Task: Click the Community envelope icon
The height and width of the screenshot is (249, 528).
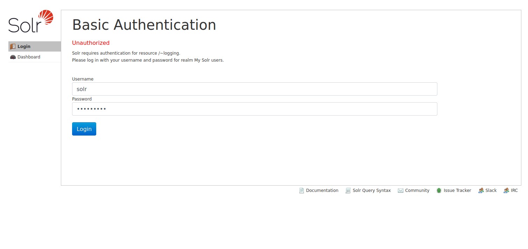Action: click(401, 191)
